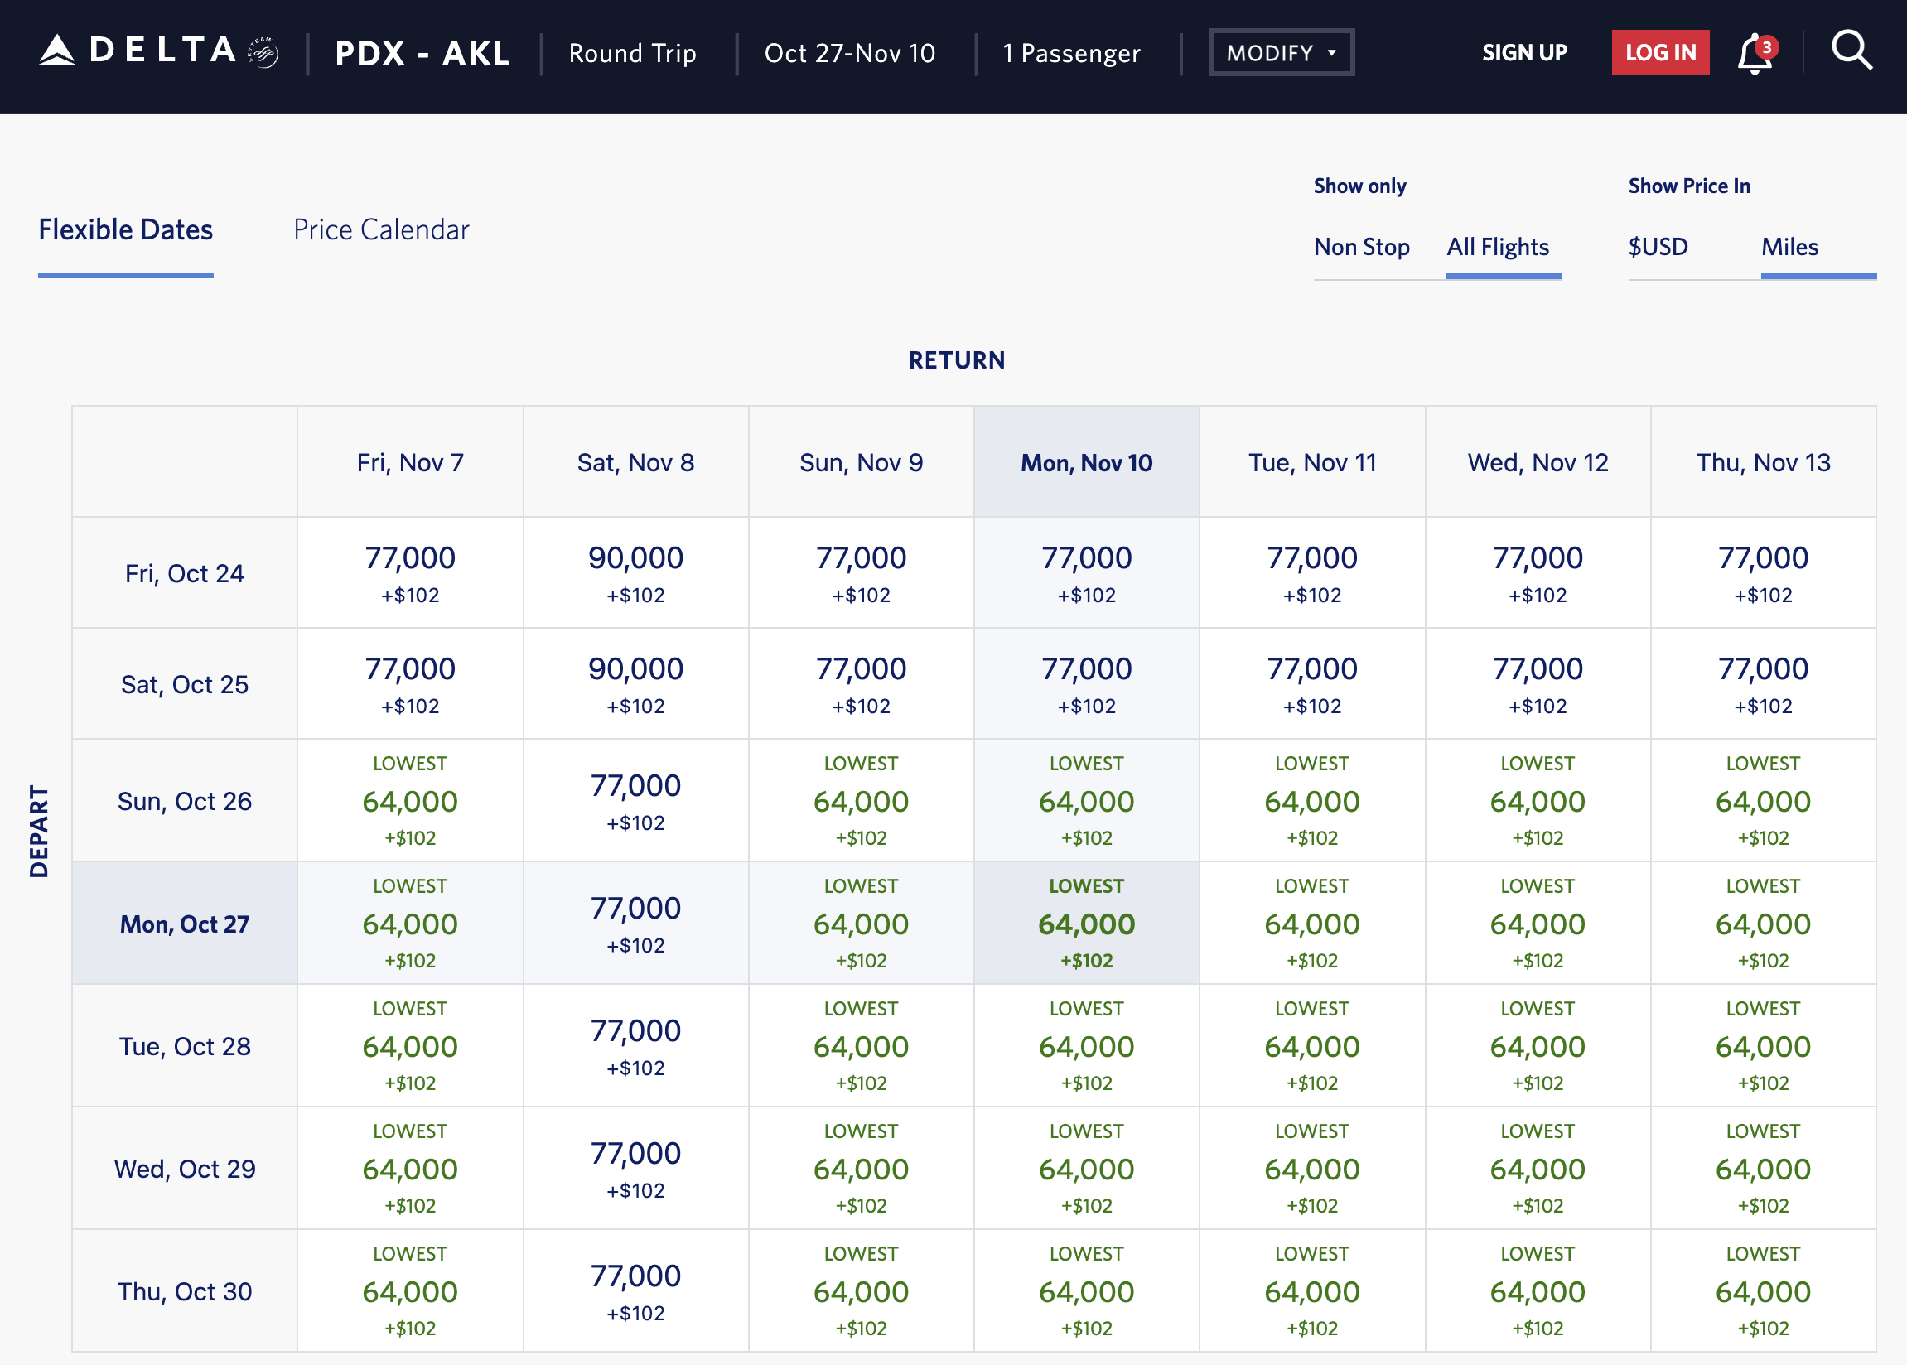Select the Flexible Dates tab
Screen dimensions: 1907x1365
coord(125,229)
